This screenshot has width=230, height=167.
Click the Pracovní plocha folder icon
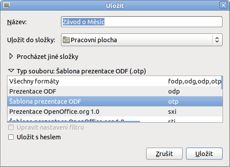[66, 40]
